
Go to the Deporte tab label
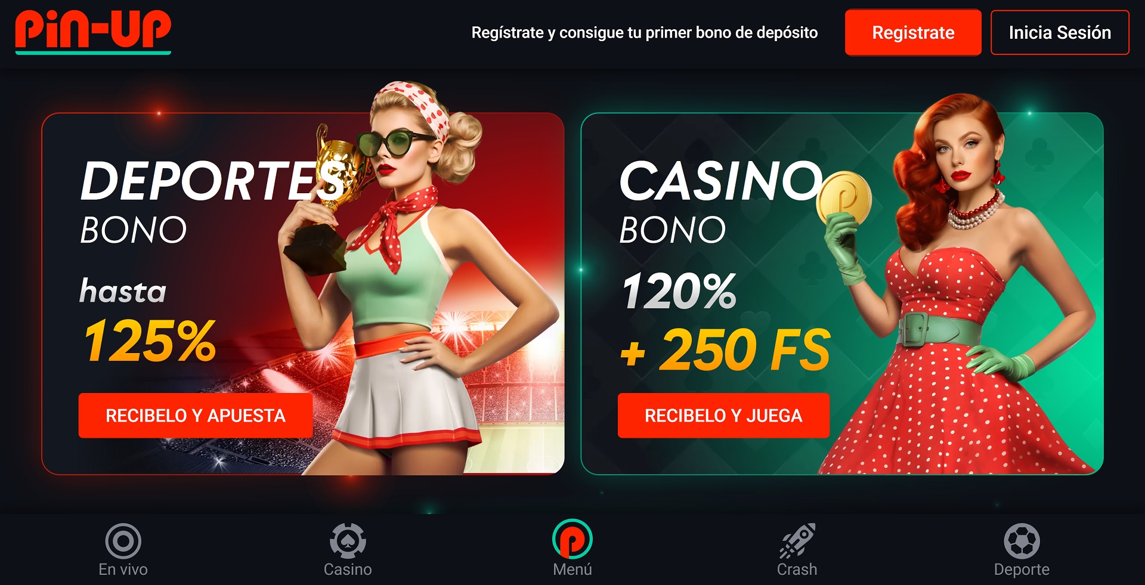point(1022,569)
